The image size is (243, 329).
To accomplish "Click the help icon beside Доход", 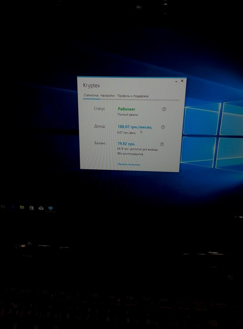I will [x=163, y=127].
